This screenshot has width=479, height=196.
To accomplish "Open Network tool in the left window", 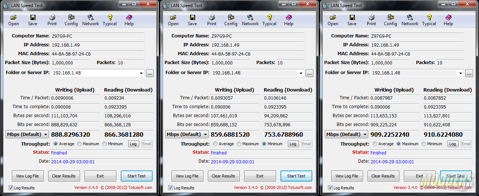I will [x=91, y=20].
